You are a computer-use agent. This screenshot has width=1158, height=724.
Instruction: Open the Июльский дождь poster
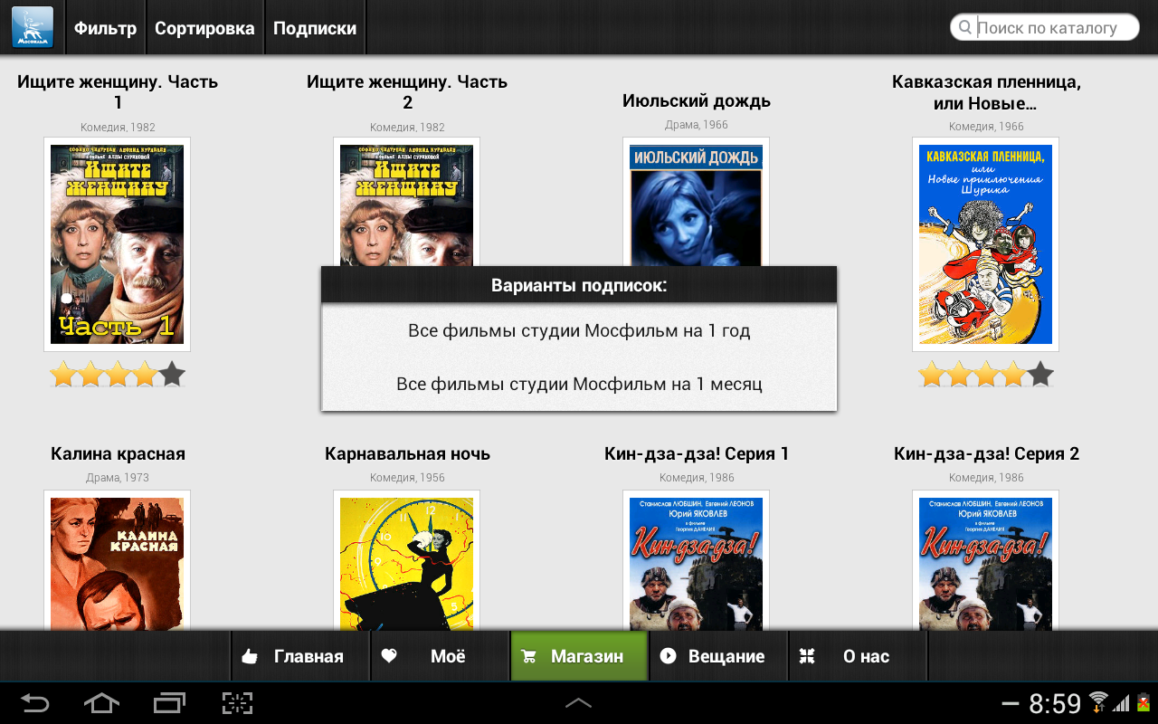point(697,202)
